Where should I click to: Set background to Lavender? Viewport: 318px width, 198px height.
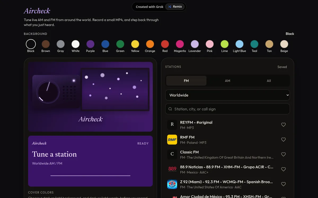point(195,44)
